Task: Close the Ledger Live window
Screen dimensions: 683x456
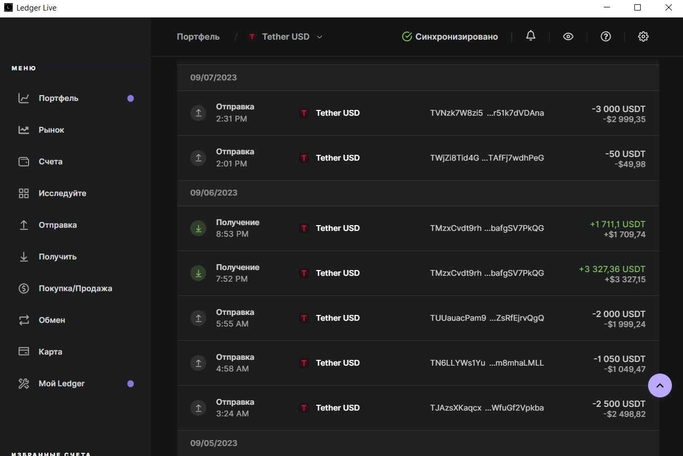Action: pos(668,8)
